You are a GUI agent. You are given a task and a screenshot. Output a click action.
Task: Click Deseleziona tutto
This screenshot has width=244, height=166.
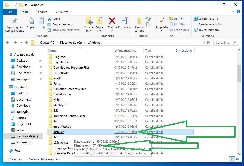(208, 24)
